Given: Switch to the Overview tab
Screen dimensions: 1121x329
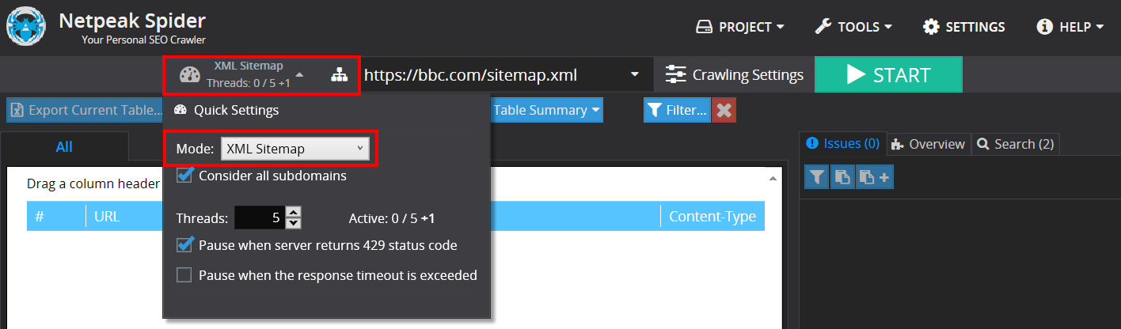Looking at the screenshot, I should tap(928, 144).
